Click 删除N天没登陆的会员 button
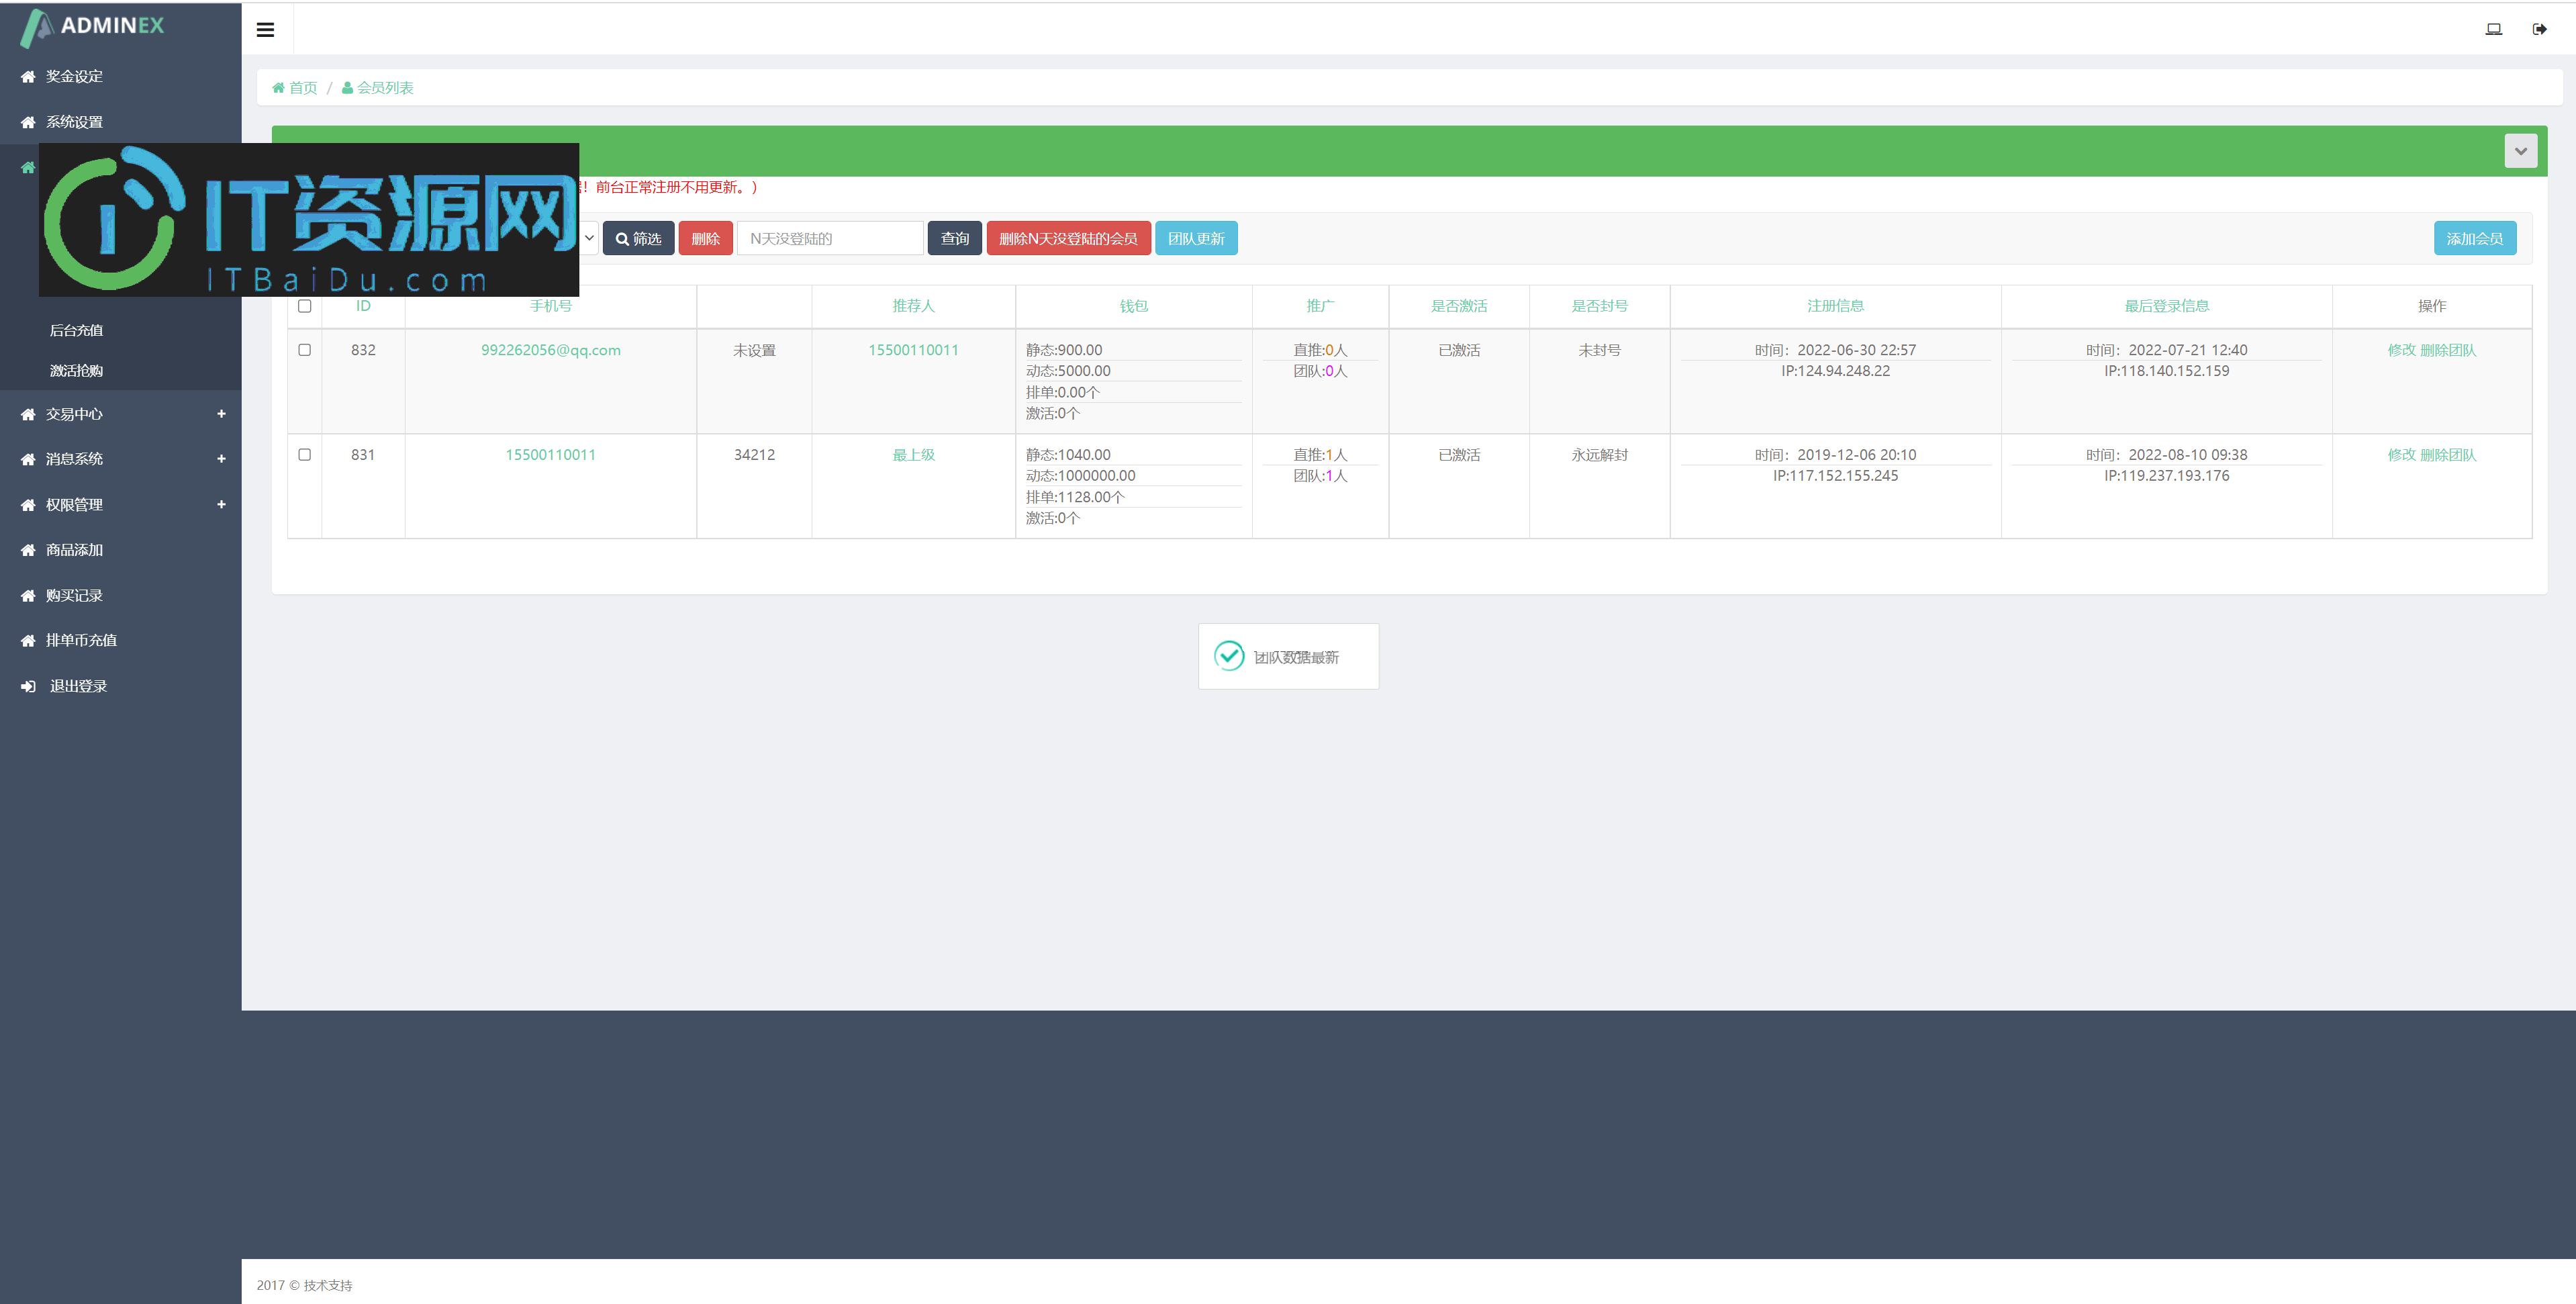This screenshot has width=2576, height=1304. tap(1068, 238)
